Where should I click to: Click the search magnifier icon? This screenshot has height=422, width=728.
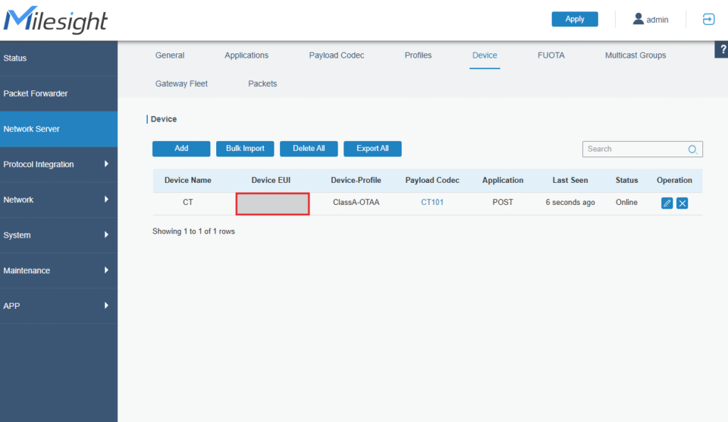[692, 149]
